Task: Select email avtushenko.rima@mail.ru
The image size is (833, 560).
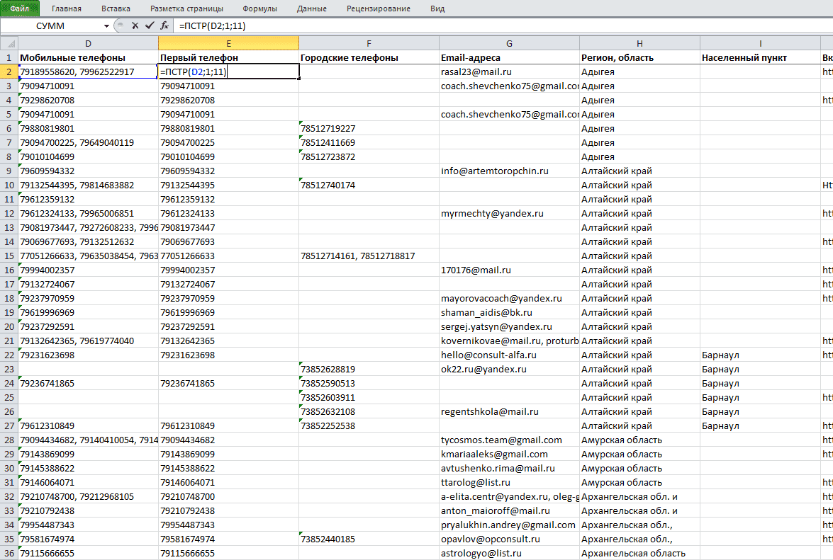Action: pyautogui.click(x=509, y=468)
